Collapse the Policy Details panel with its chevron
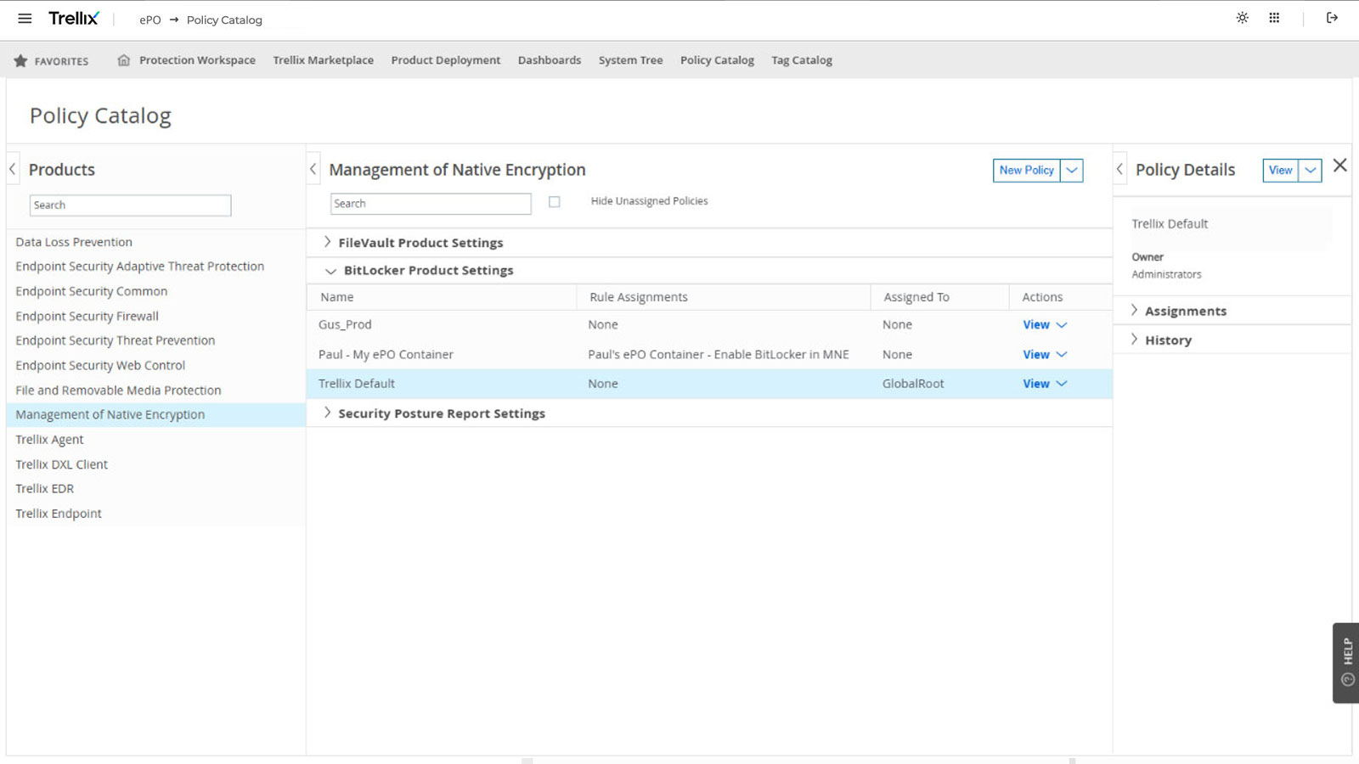The height and width of the screenshot is (764, 1359). coord(1119,169)
